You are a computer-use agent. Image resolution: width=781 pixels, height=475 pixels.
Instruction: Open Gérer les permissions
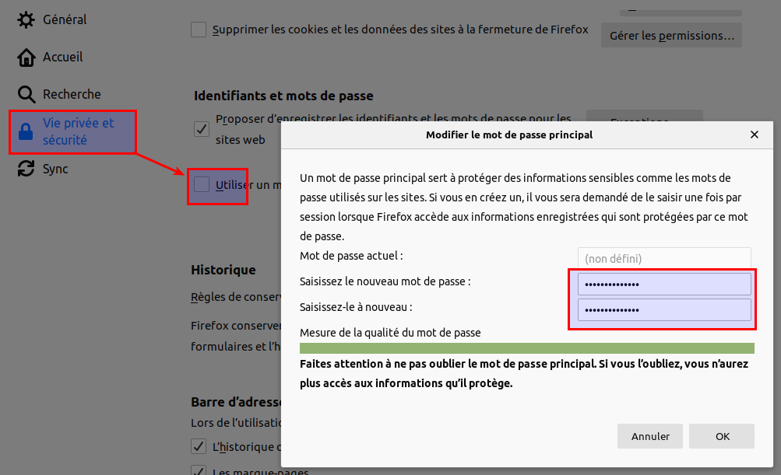point(671,35)
